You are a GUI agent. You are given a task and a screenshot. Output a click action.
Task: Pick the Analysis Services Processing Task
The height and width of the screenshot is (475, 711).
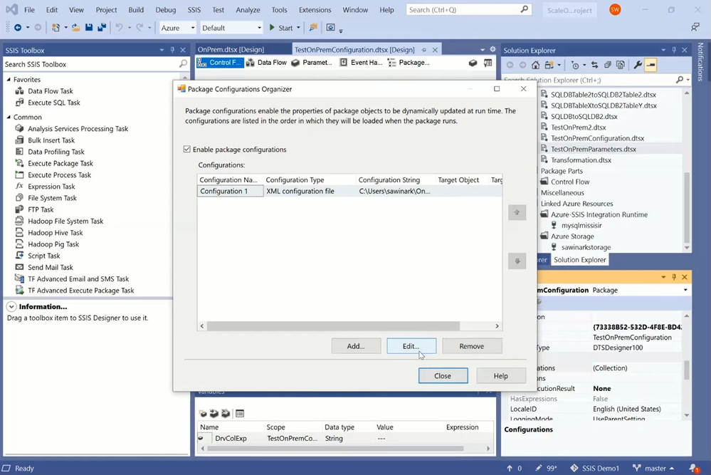(x=78, y=129)
